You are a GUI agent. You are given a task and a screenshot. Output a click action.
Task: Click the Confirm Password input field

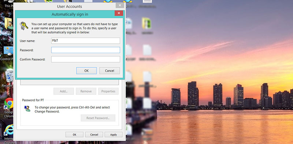tap(86, 59)
